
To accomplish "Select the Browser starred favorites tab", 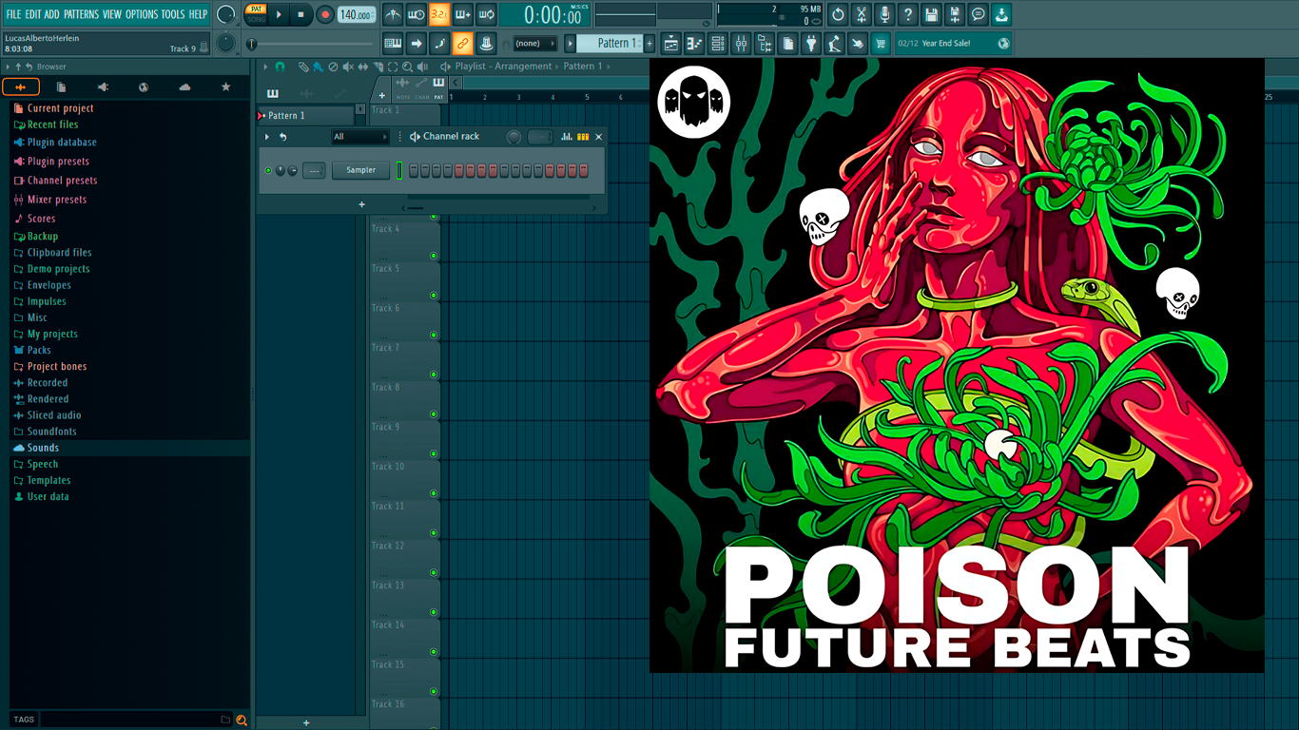I will tap(225, 86).
